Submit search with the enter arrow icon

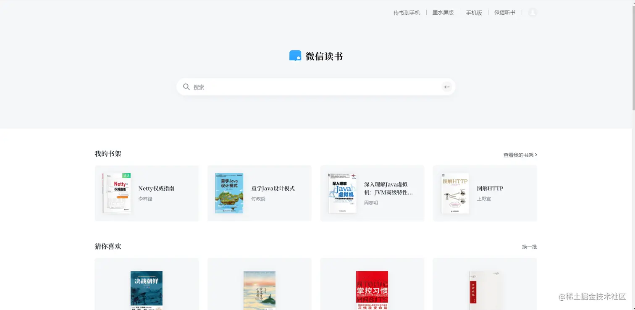click(447, 87)
